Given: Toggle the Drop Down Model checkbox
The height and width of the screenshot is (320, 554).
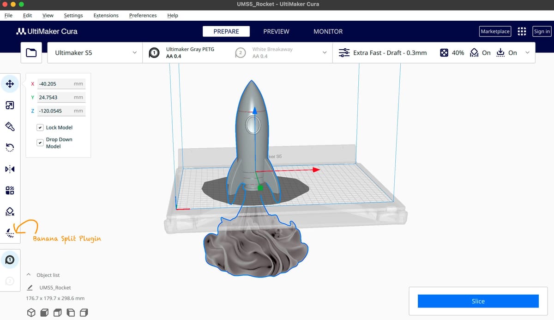Looking at the screenshot, I should pos(40,143).
